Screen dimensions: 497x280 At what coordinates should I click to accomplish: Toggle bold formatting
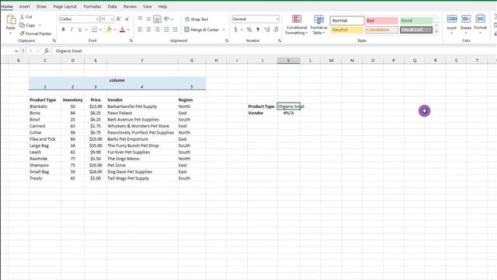(x=64, y=30)
